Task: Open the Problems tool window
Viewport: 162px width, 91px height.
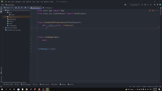Action: (55, 84)
